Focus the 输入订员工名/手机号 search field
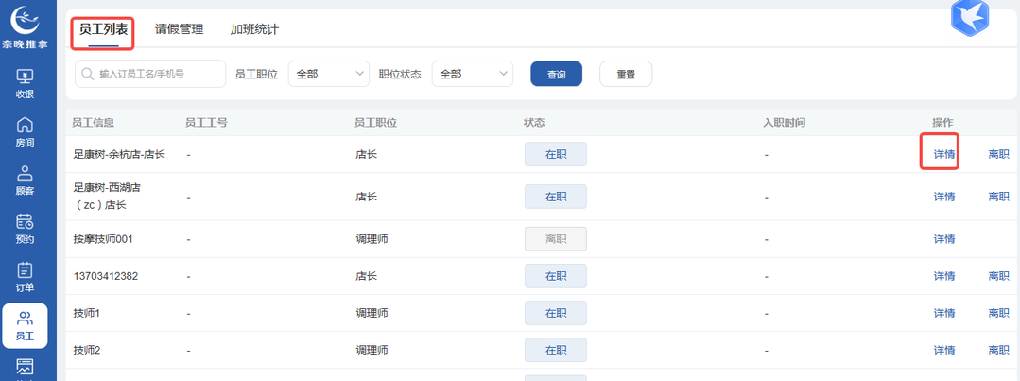Image resolution: width=1020 pixels, height=381 pixels. coord(150,74)
